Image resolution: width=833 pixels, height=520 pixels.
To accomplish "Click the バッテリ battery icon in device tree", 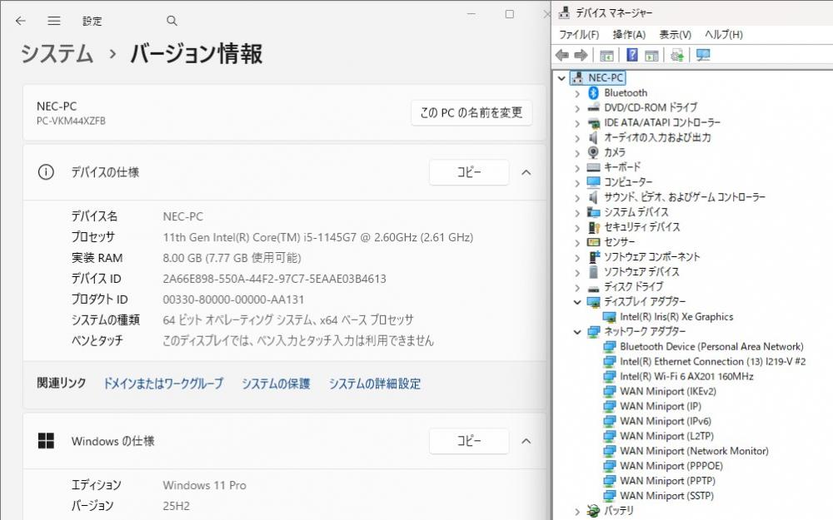I will click(x=593, y=511).
